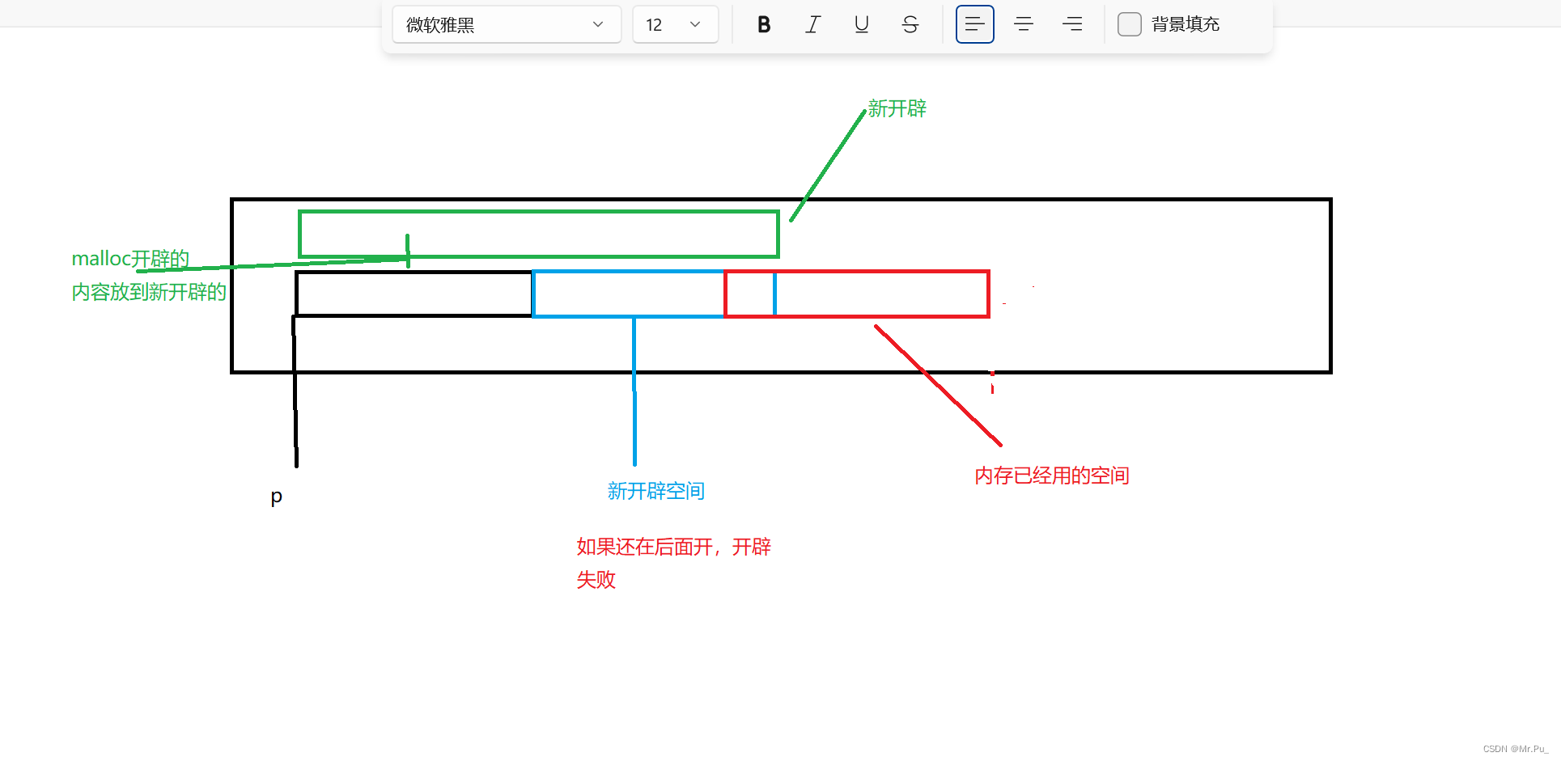Apply strikethrough formatting

coord(910,24)
